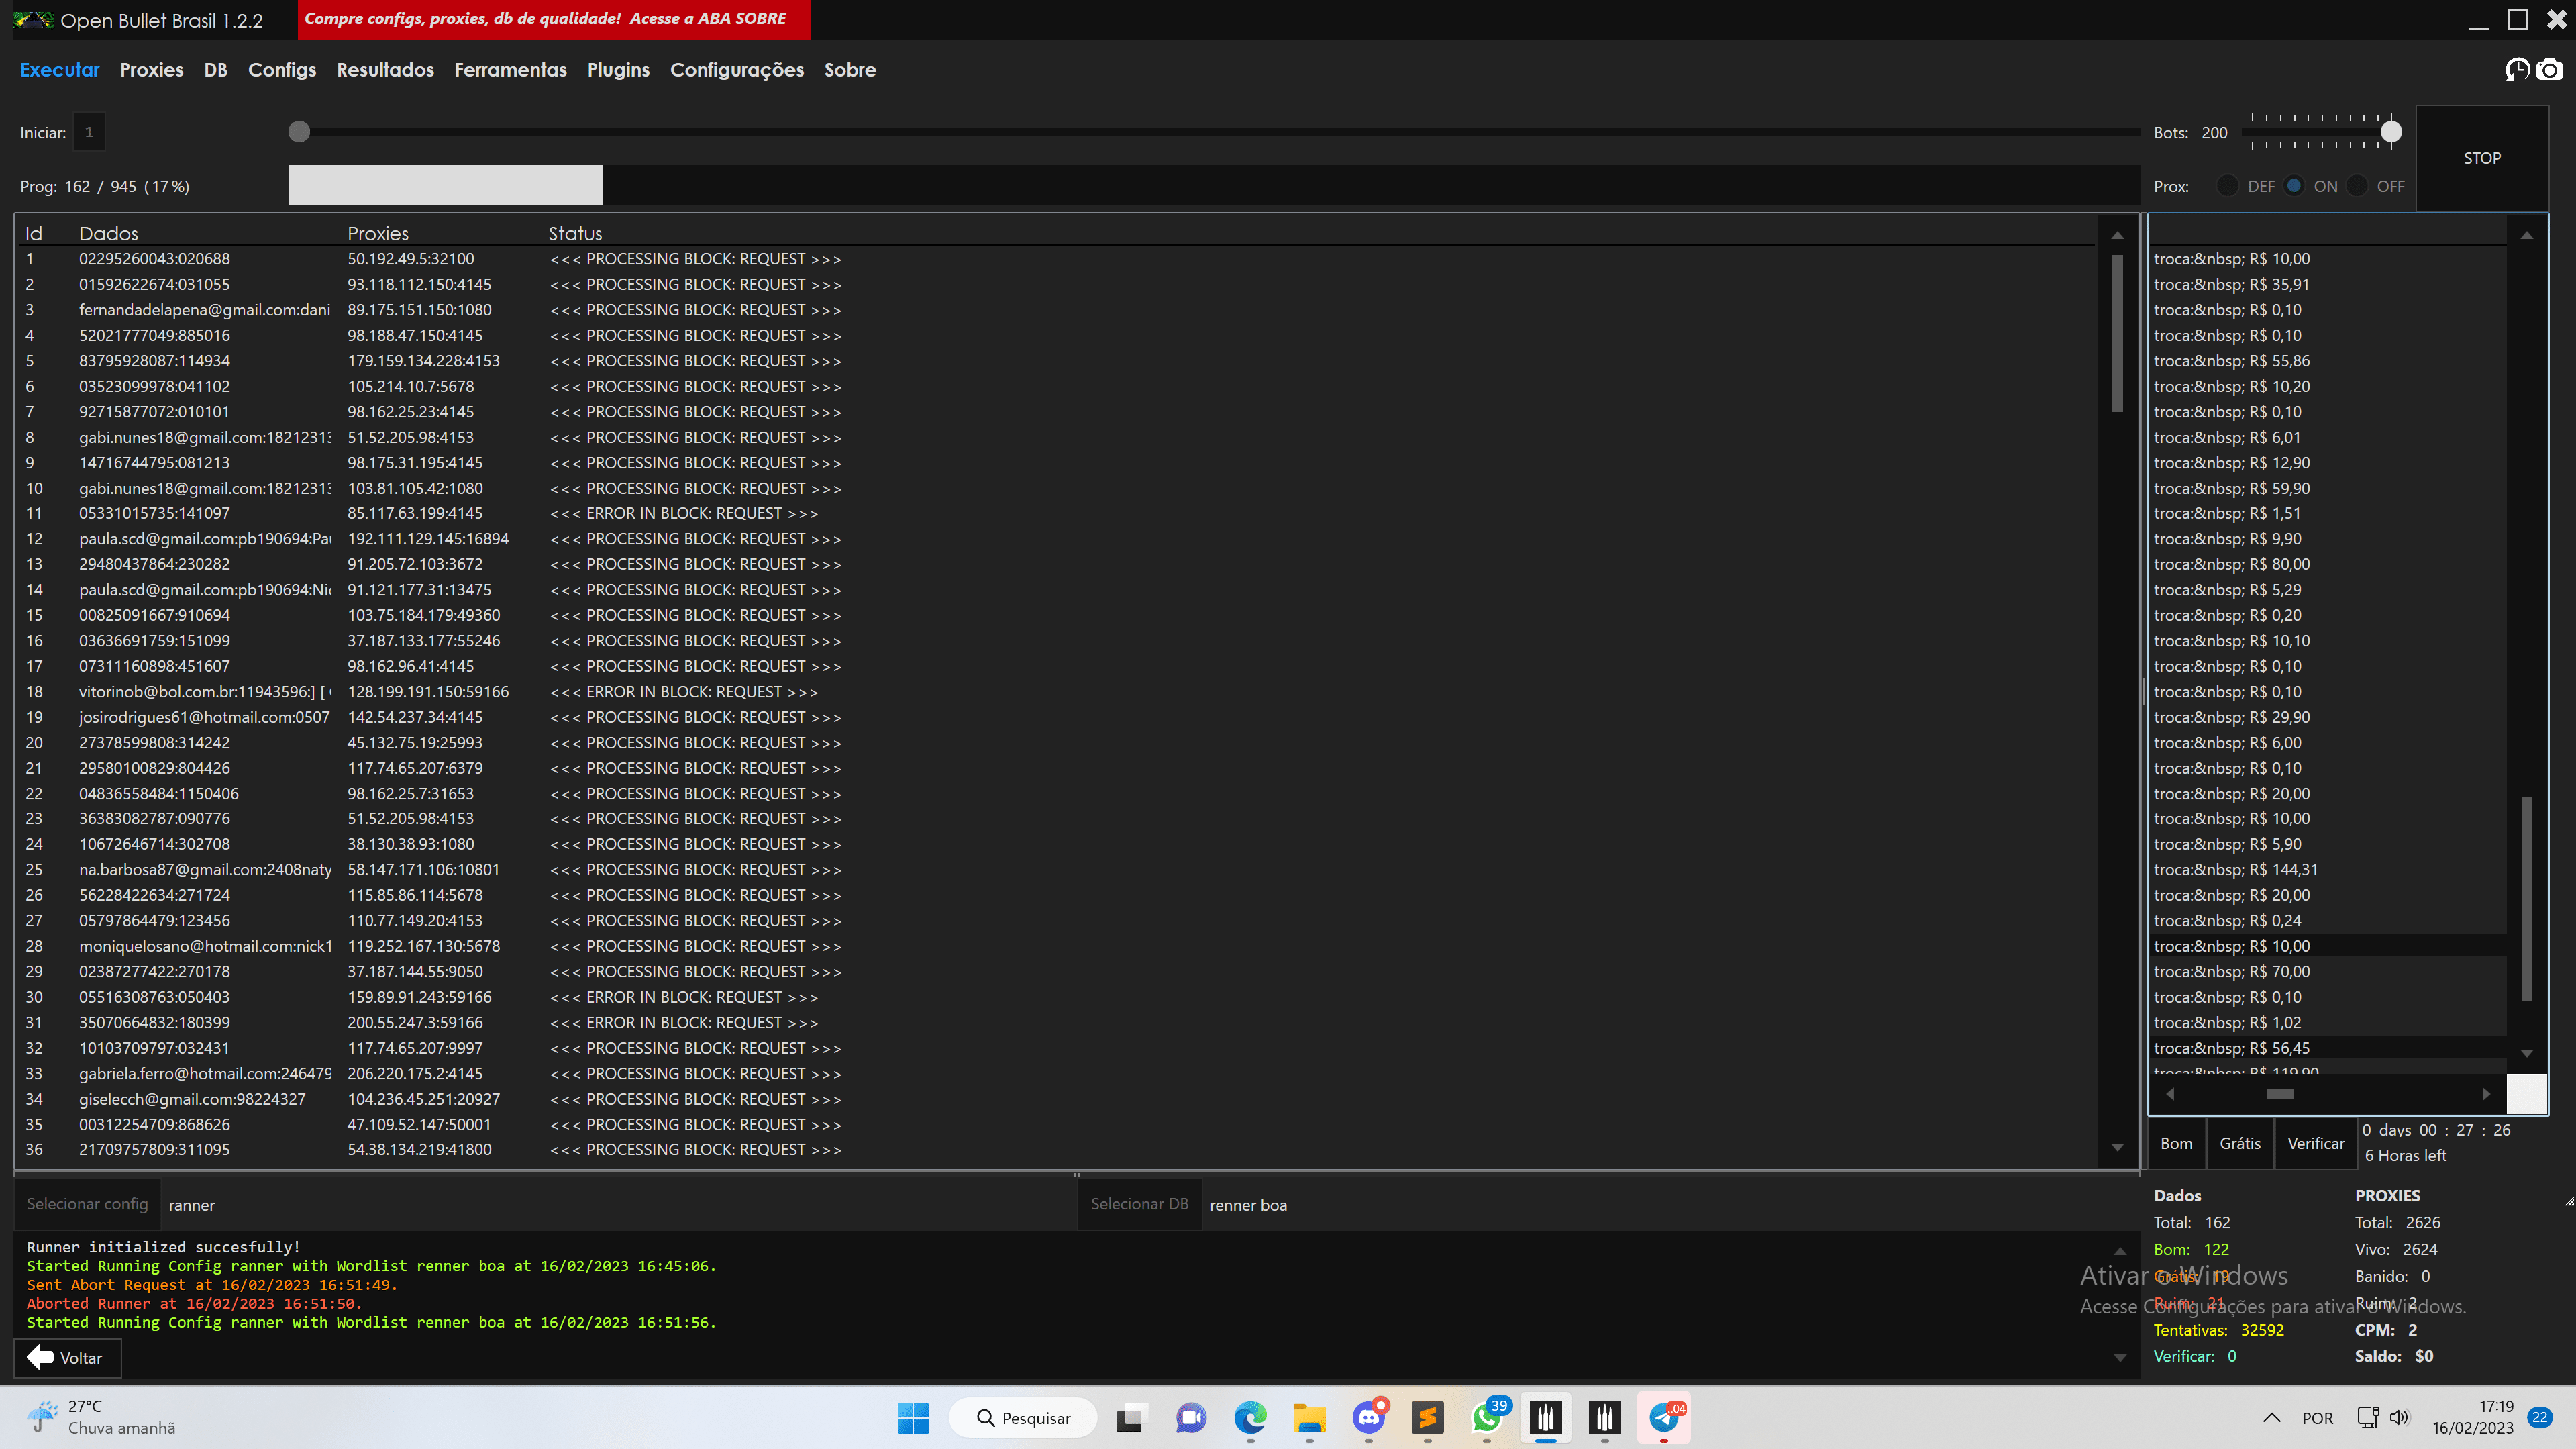Click the Verificar results filter
2576x1449 pixels.
point(2316,1143)
